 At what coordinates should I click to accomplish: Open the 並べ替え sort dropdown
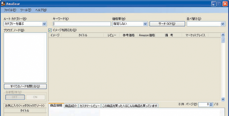pyautogui.click(x=223, y=24)
